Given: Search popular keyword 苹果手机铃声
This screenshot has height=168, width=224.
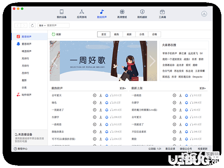Looking at the screenshot, I should (x=169, y=54).
